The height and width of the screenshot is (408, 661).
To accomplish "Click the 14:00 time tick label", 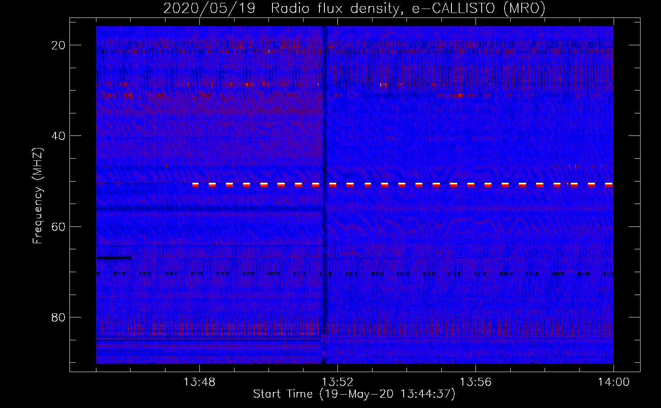I will pos(614,382).
